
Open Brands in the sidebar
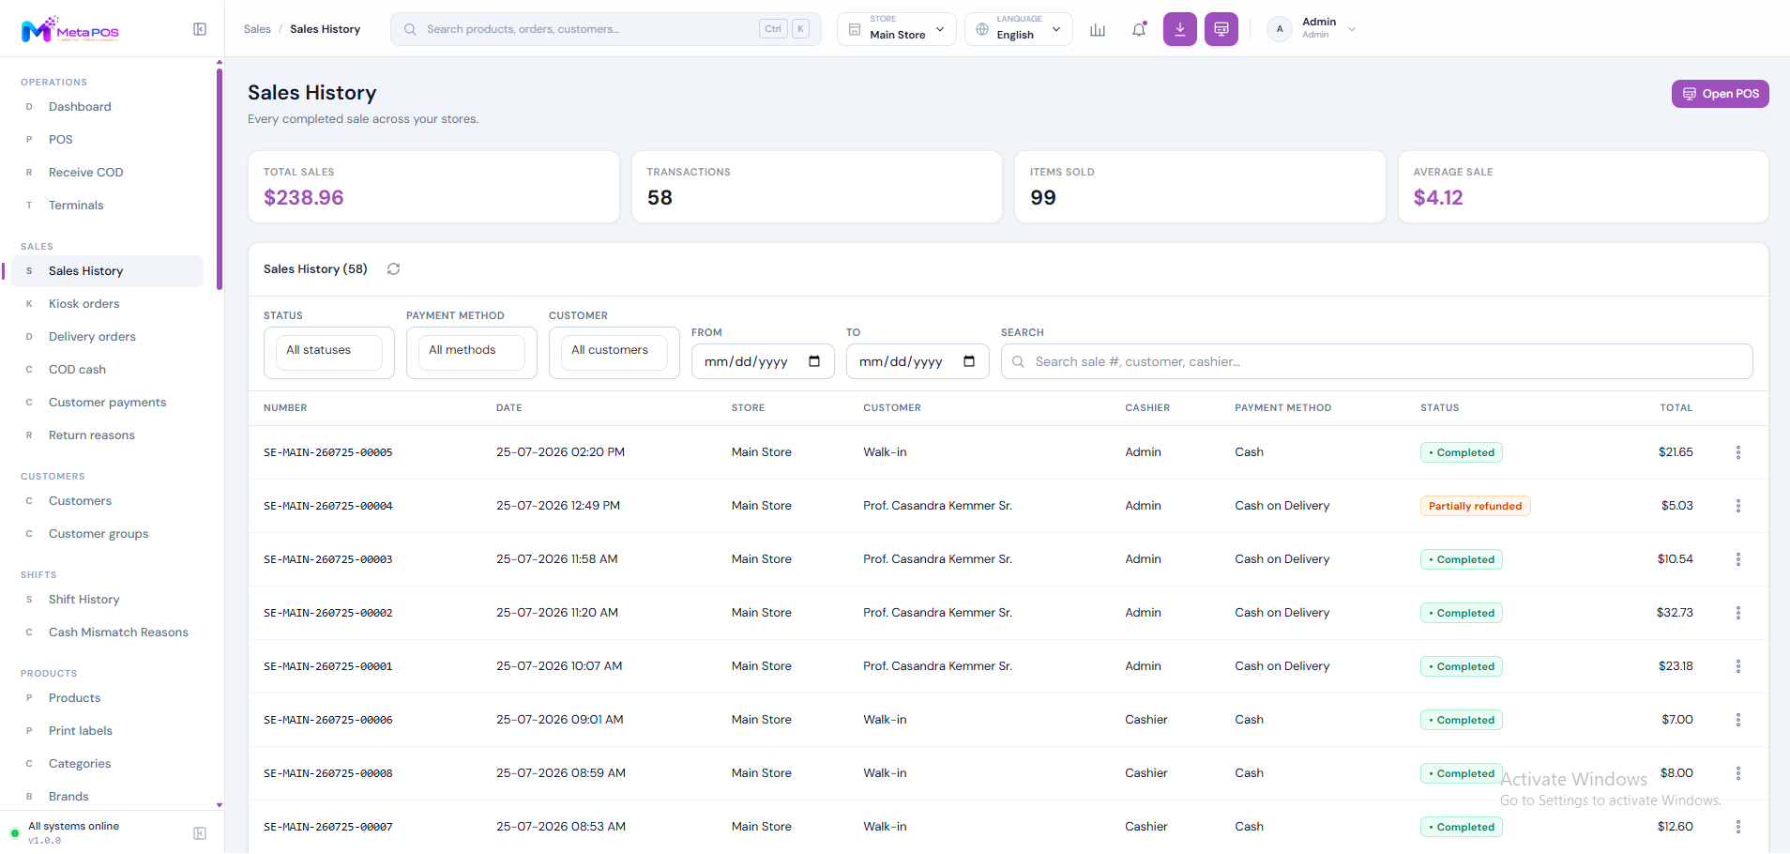[107, 797]
